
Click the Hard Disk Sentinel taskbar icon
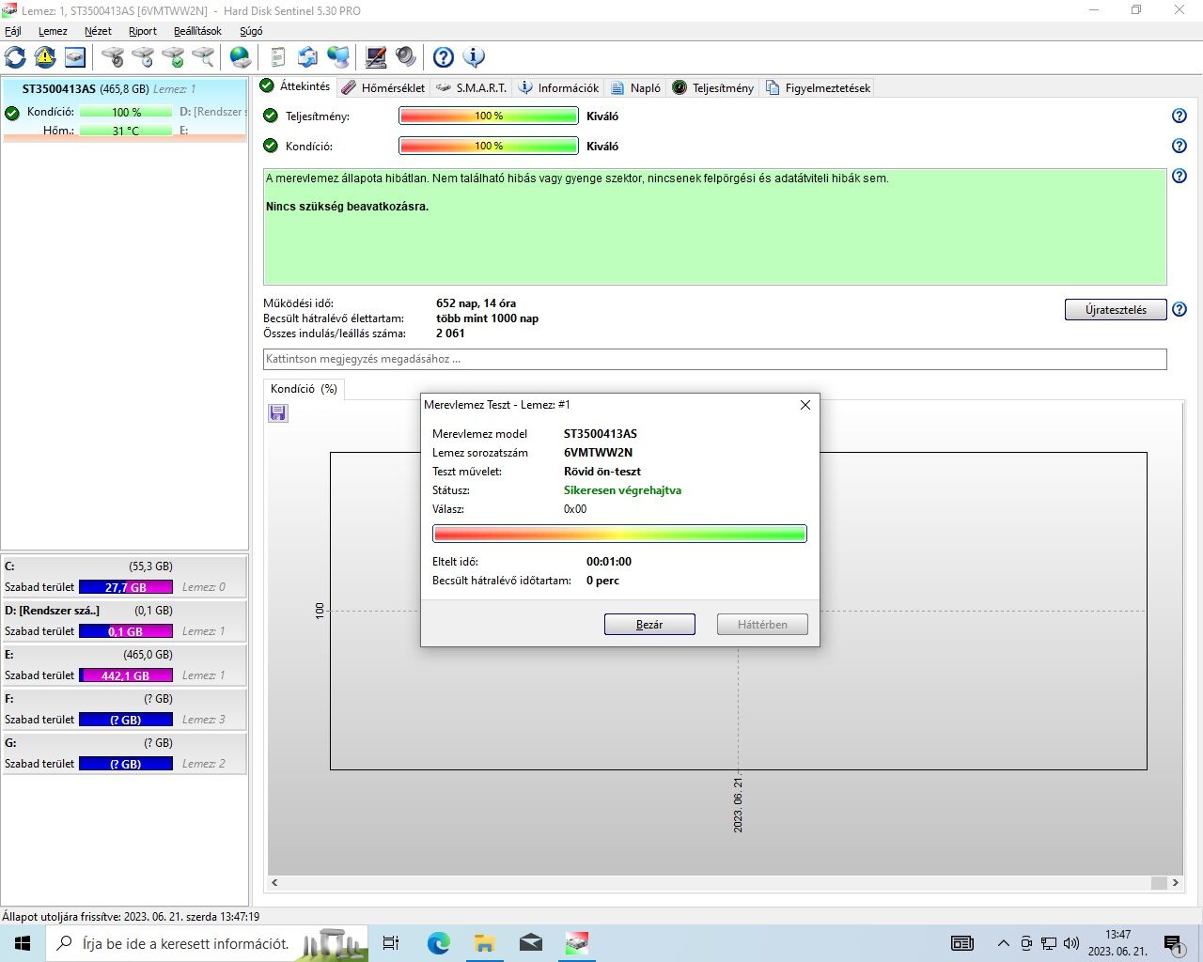point(576,943)
